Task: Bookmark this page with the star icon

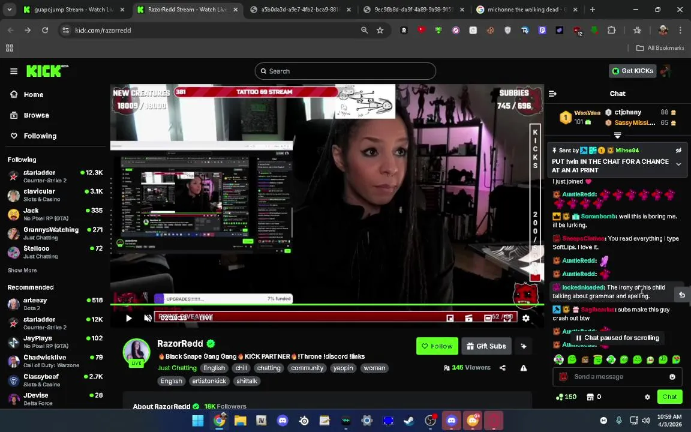Action: pyautogui.click(x=380, y=30)
